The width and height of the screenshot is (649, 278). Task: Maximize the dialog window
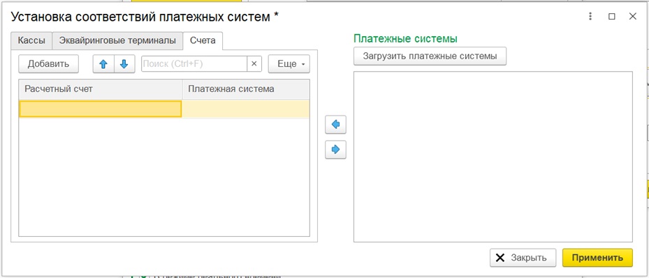(611, 17)
